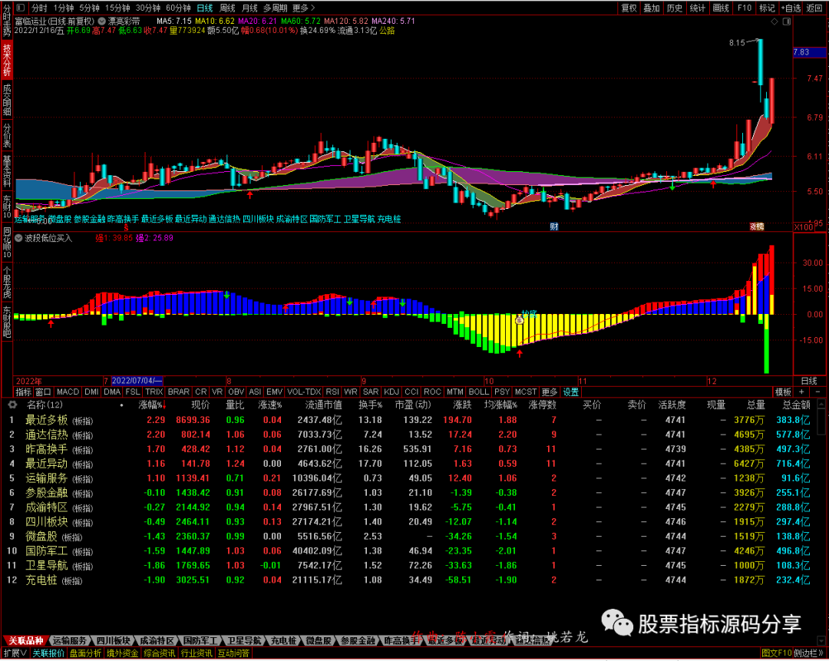
Task: Add stock via +自选 button
Action: 791,8
